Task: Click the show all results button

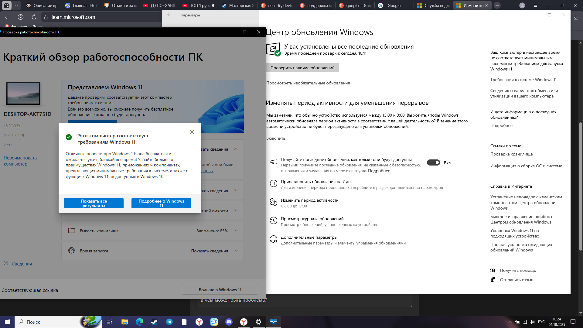Action: (94, 203)
